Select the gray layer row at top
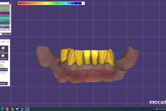166x111 pixels. click(5, 6)
